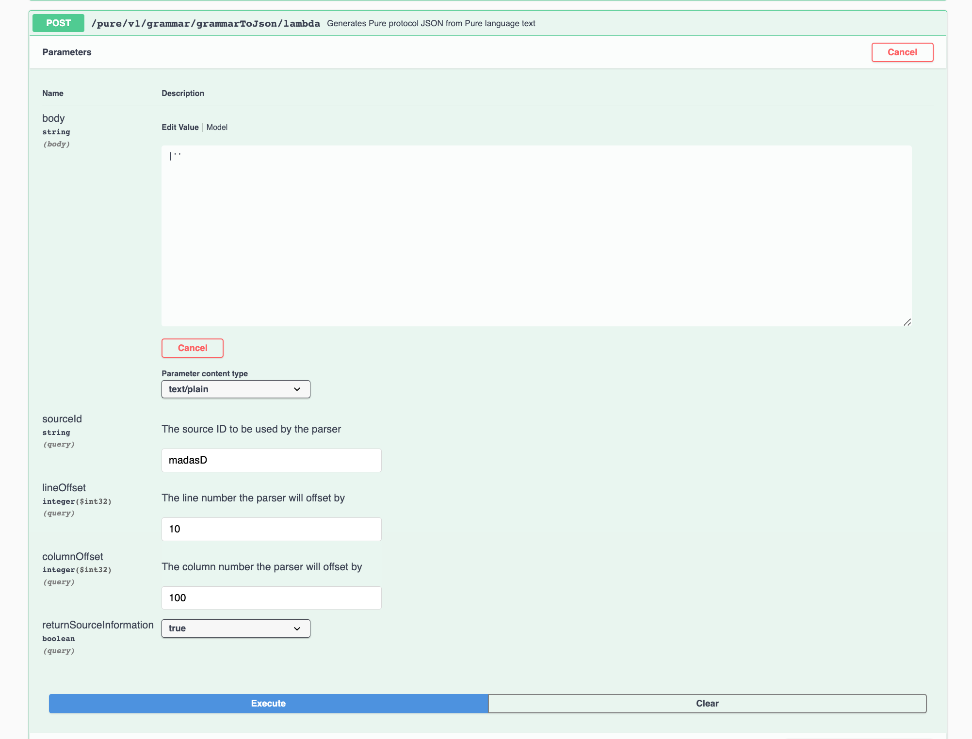Viewport: 972px width, 739px height.
Task: Click the resize handle of the body textarea
Action: click(x=907, y=322)
